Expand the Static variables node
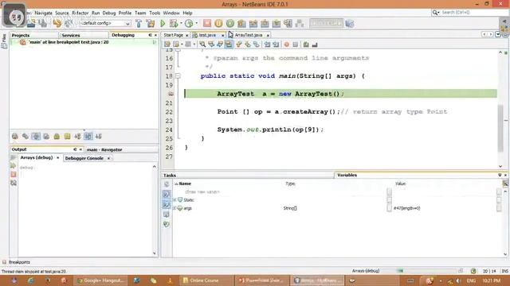This screenshot has height=286, width=510. click(x=175, y=200)
